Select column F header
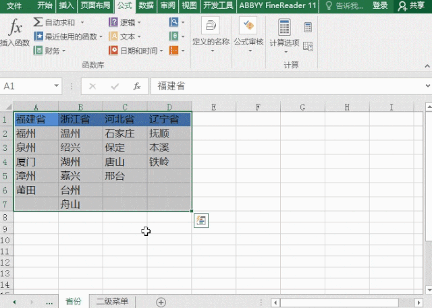The height and width of the screenshot is (308, 432). (258, 107)
